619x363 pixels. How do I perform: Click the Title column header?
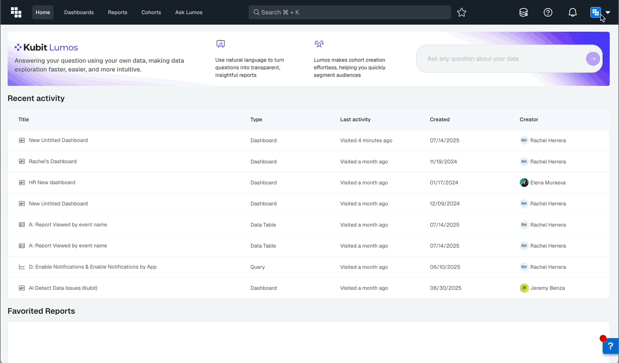[23, 120]
